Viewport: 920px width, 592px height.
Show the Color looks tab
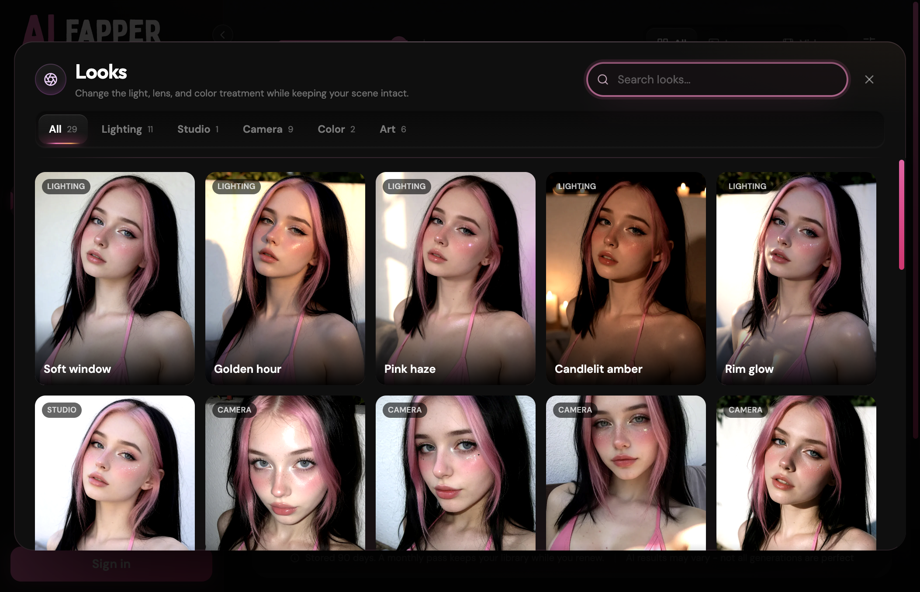pyautogui.click(x=336, y=129)
